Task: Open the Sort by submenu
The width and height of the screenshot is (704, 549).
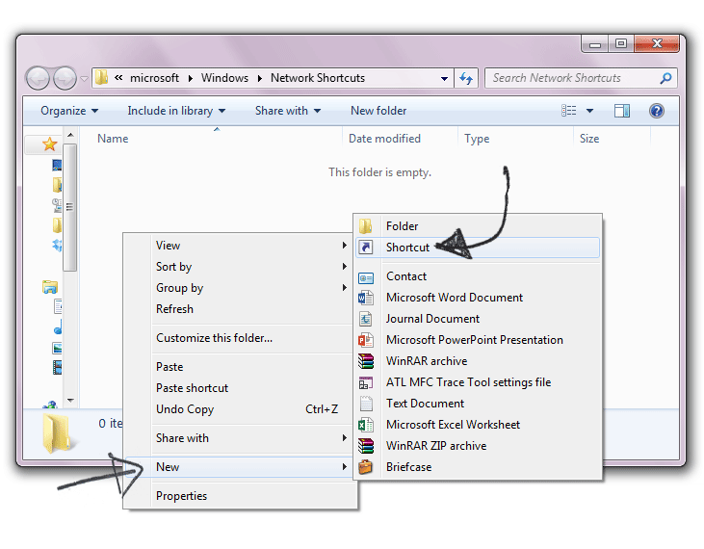Action: pos(251,267)
